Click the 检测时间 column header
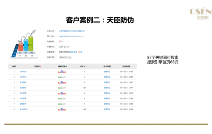Image resolution: width=212 pixels, height=134 pixels. click(x=126, y=67)
